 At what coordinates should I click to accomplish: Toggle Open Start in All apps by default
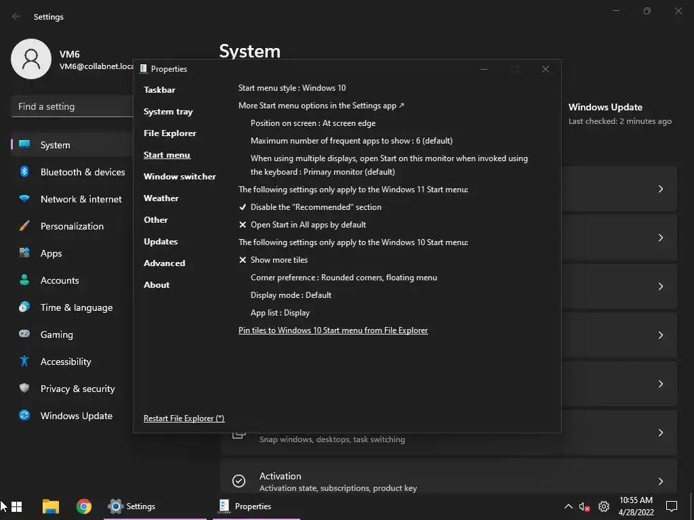[x=302, y=225]
